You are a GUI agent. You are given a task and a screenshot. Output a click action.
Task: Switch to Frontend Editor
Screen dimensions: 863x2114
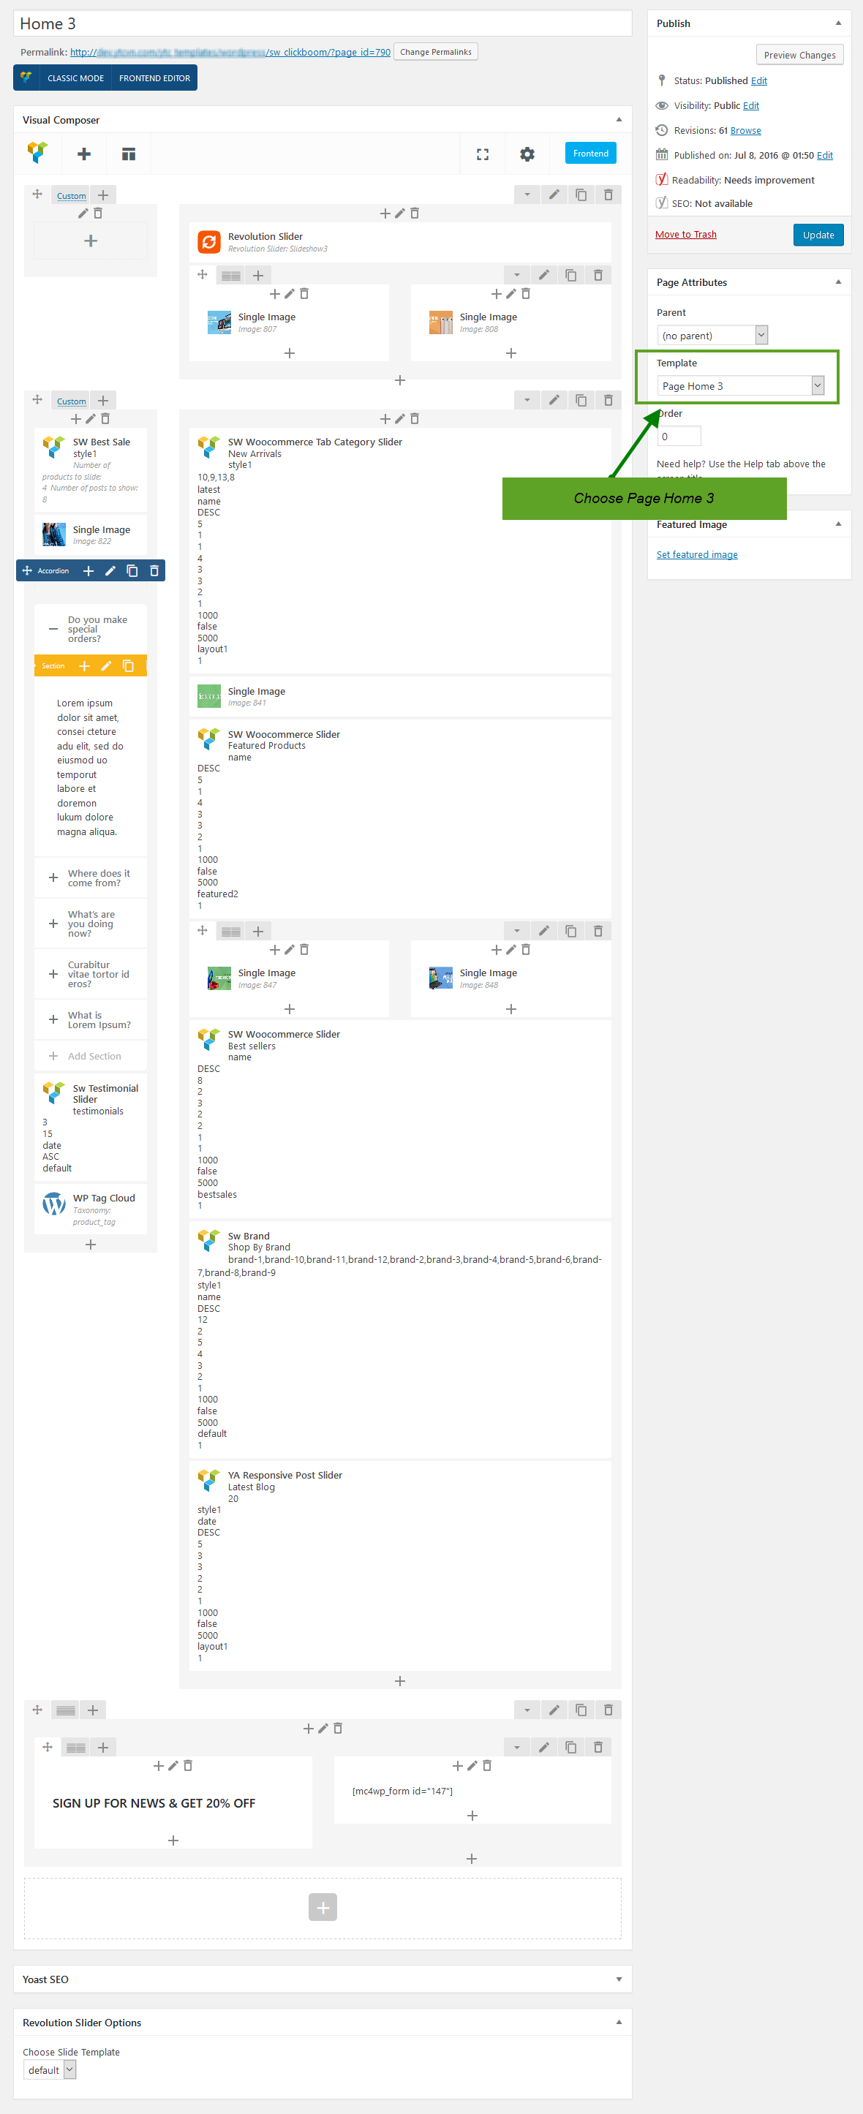[x=154, y=78]
